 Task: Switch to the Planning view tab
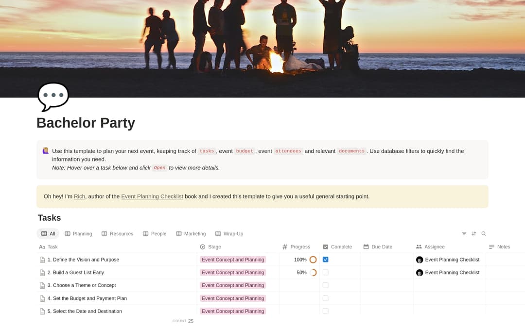[78, 234]
